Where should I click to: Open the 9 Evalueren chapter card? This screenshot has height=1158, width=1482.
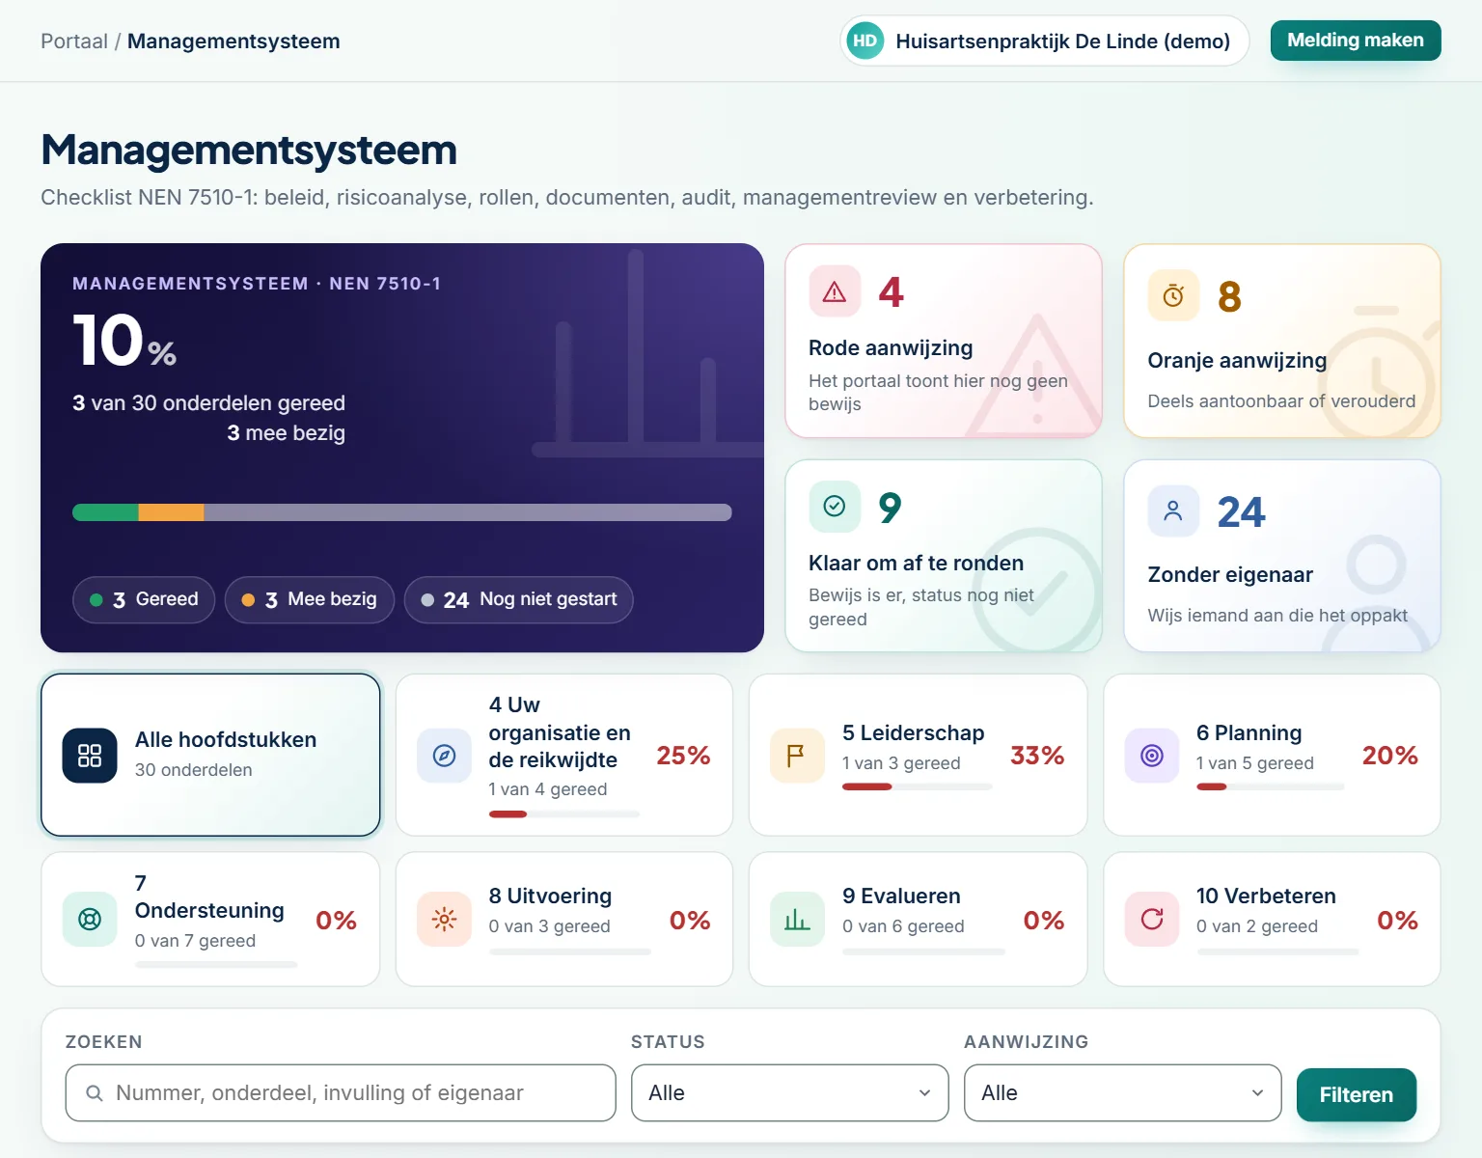point(919,920)
